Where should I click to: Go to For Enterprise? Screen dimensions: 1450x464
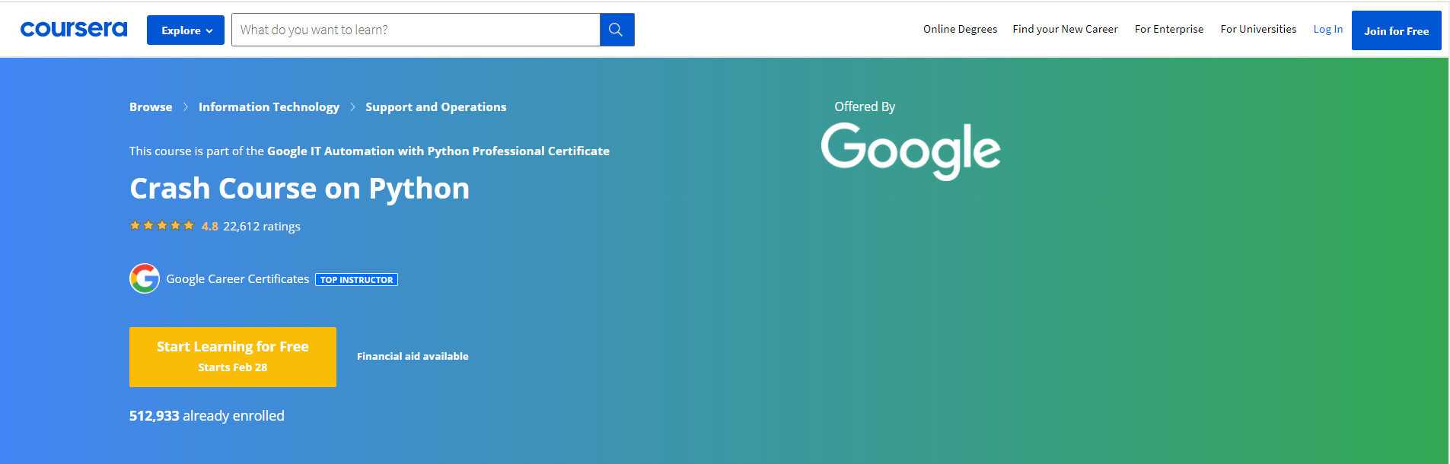pos(1169,29)
